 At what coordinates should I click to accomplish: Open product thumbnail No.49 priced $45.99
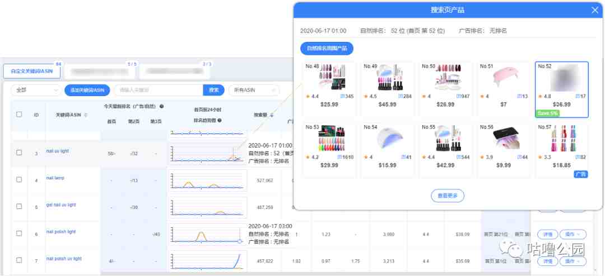pyautogui.click(x=390, y=77)
